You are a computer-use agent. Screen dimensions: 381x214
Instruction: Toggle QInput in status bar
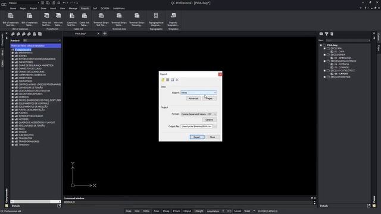pyautogui.click(x=187, y=211)
